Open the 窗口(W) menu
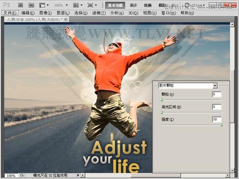Screen dimensions: 239x179 pos(169,13)
